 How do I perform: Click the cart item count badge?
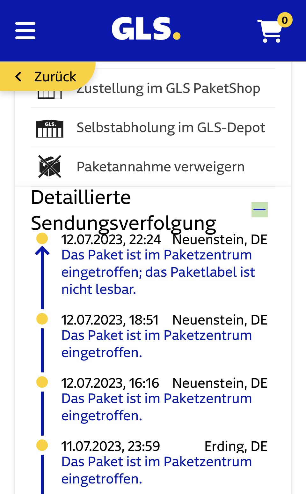pos(285,20)
